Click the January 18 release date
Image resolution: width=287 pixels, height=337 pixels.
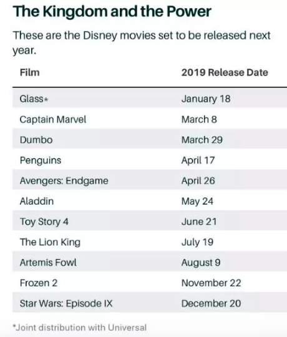coord(206,99)
